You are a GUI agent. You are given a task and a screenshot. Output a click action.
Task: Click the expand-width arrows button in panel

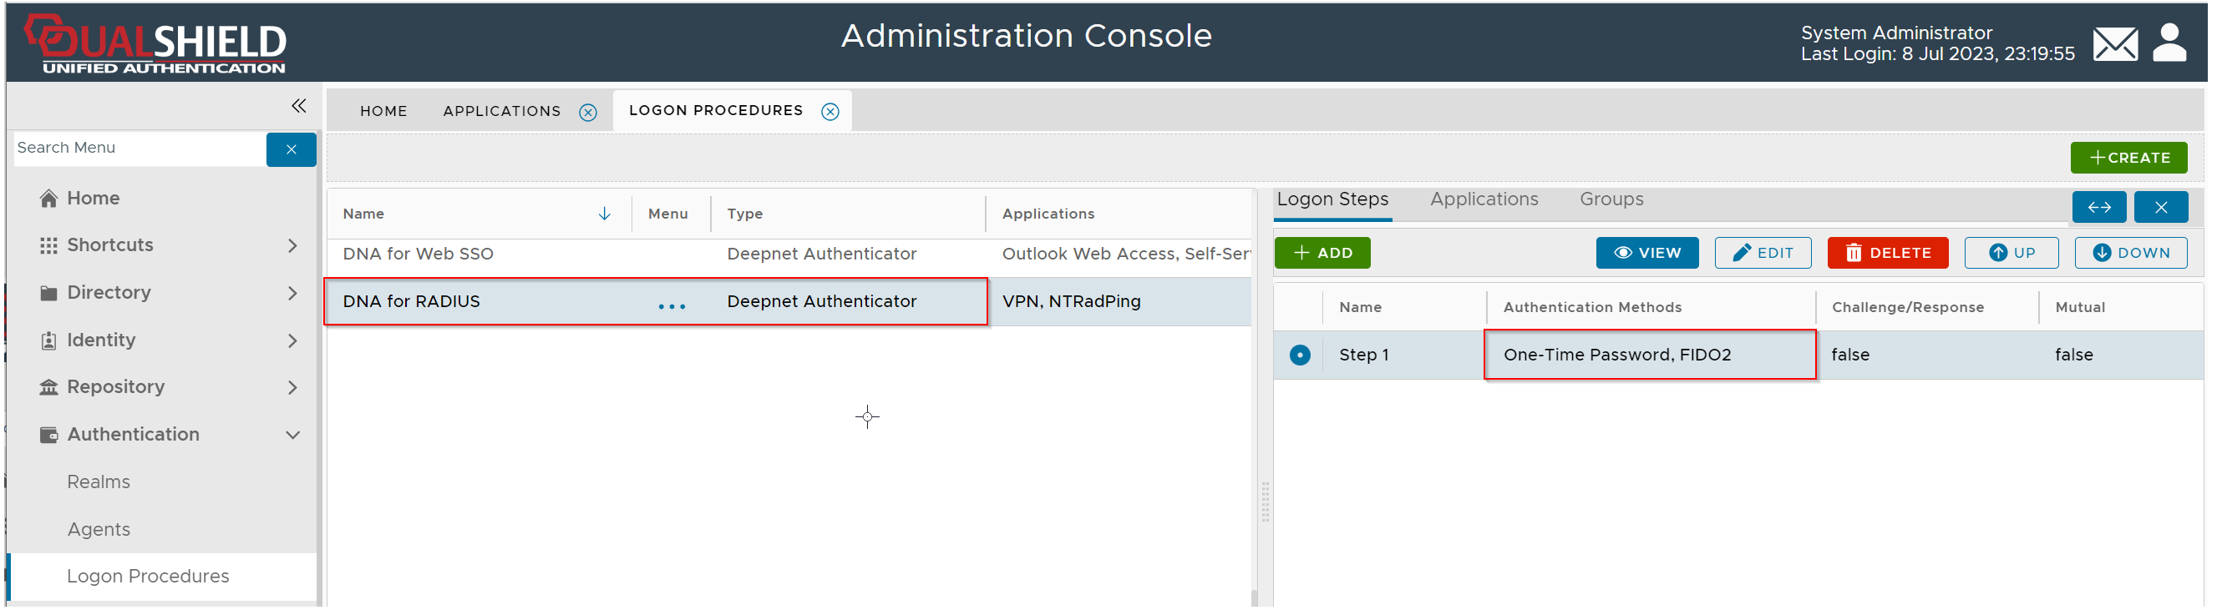tap(2098, 207)
